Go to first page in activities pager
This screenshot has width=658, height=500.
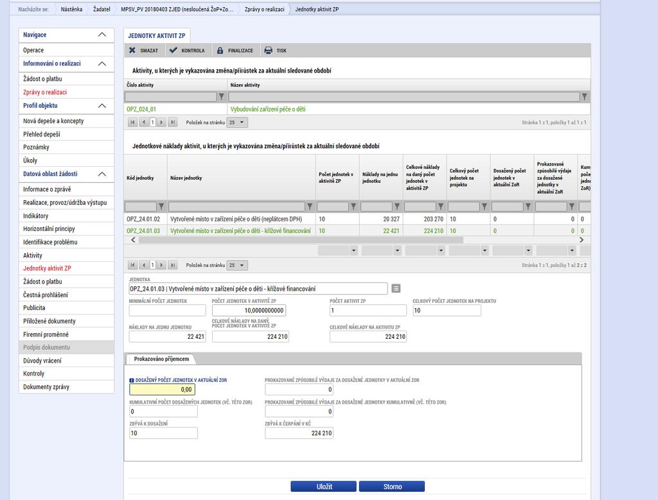[132, 123]
